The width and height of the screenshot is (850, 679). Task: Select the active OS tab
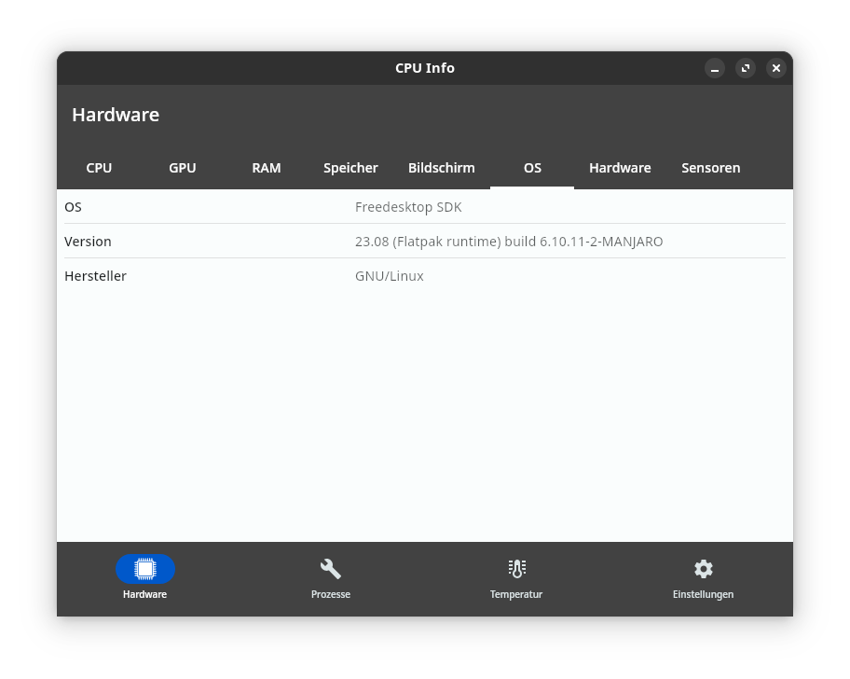point(532,168)
